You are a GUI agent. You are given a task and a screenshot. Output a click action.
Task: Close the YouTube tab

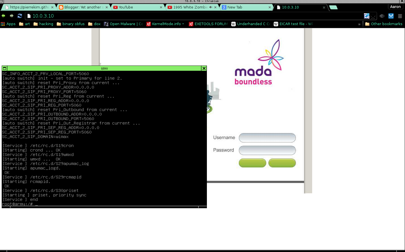pyautogui.click(x=161, y=7)
